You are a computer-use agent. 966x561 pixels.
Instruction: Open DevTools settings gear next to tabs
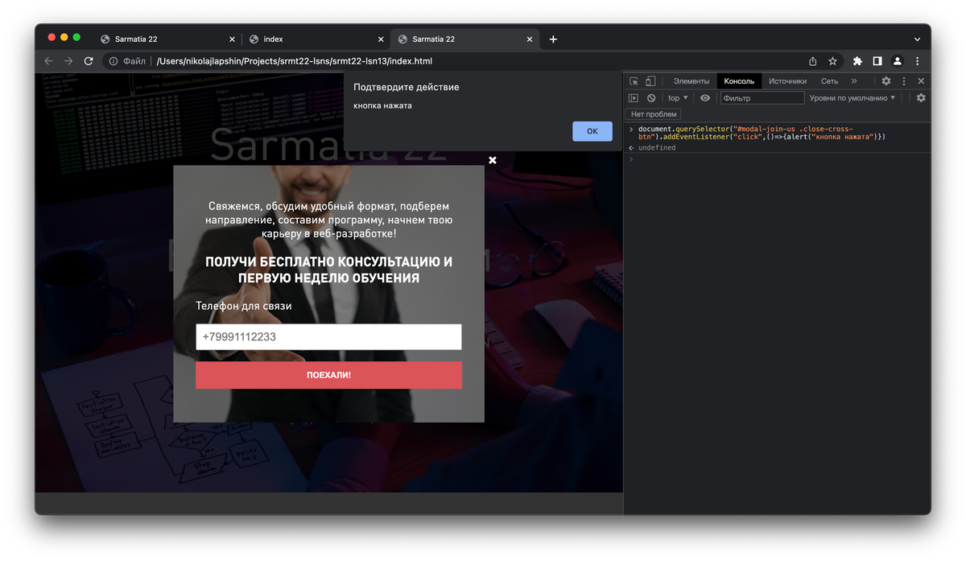pyautogui.click(x=886, y=81)
